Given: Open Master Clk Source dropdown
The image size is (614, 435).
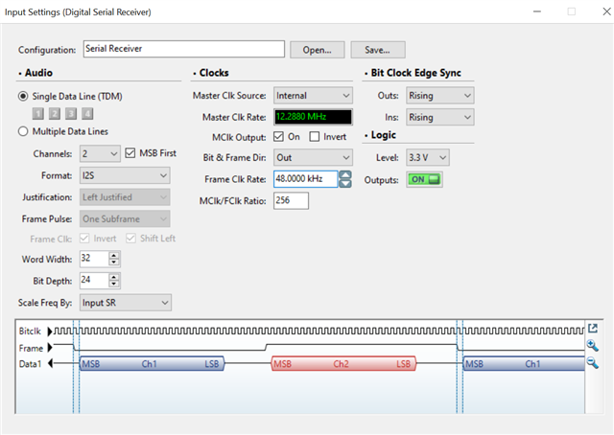Looking at the screenshot, I should [x=313, y=96].
